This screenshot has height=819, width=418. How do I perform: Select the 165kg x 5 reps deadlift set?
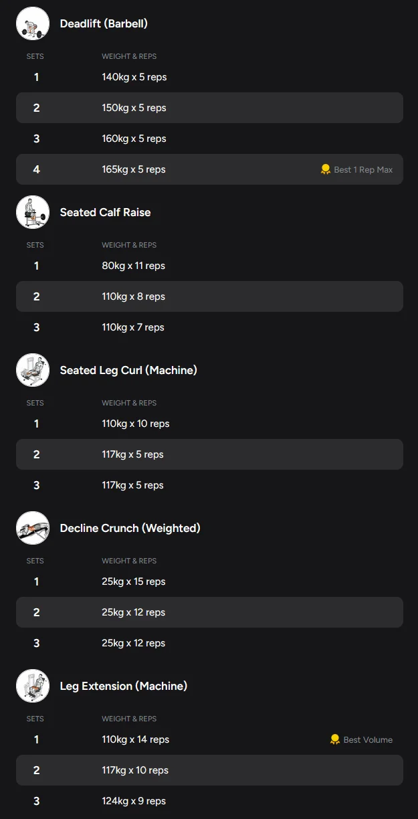pyautogui.click(x=209, y=169)
